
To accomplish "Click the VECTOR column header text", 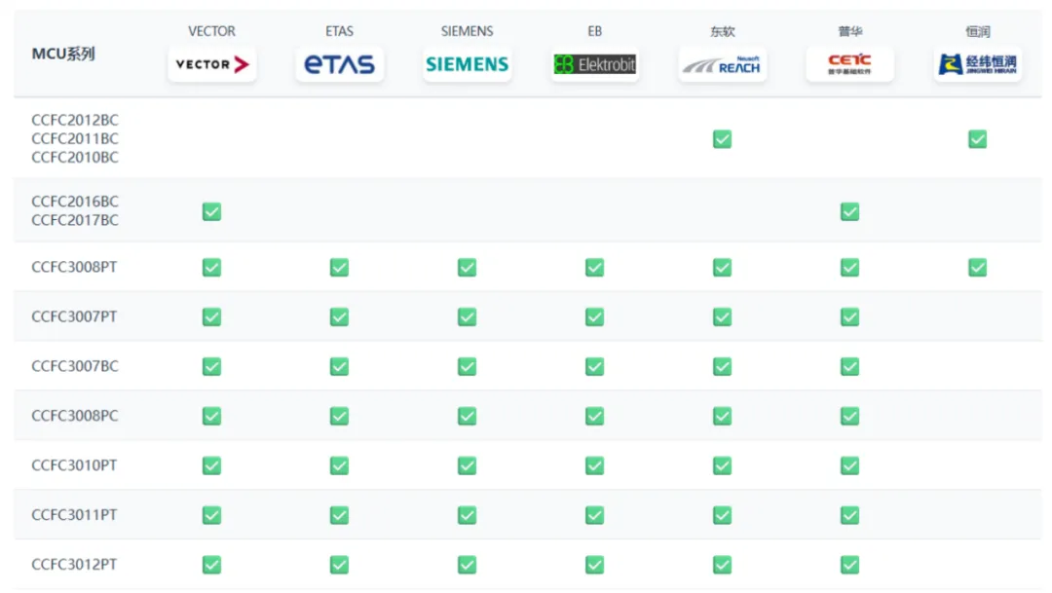I will coord(212,31).
